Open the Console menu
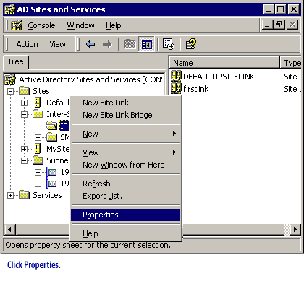The image size is (304, 289). click(x=41, y=25)
